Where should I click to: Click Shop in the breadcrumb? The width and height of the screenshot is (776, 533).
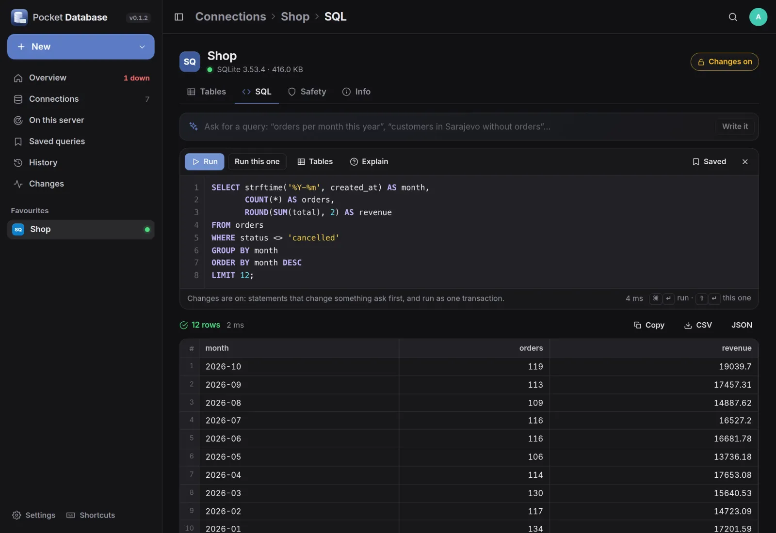point(295,16)
